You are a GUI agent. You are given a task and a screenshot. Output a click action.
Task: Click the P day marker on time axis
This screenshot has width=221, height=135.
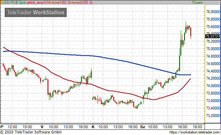(2, 127)
